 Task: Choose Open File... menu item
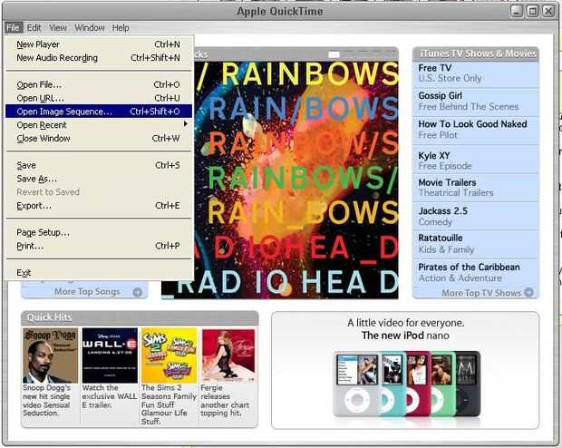pyautogui.click(x=99, y=84)
